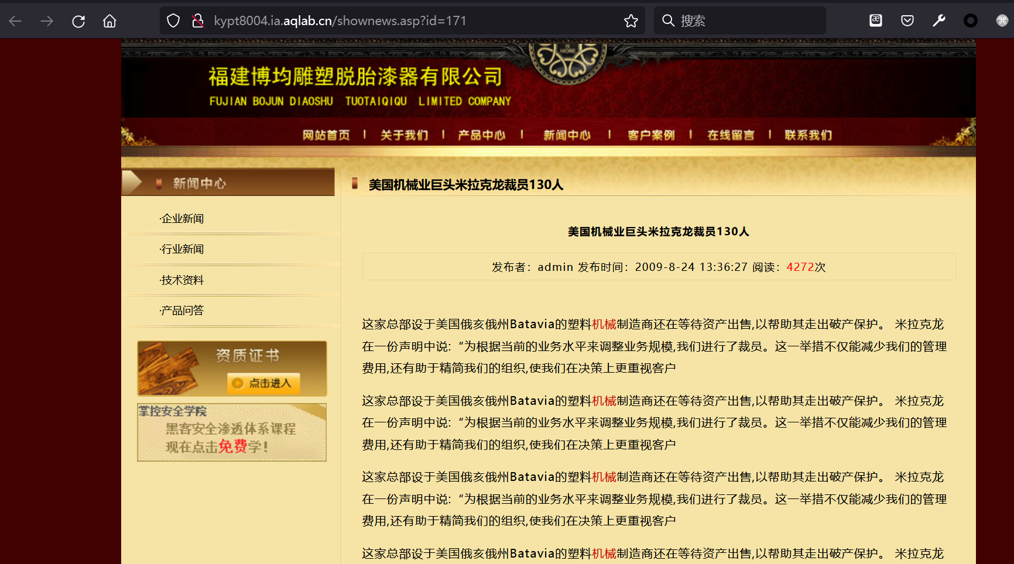Open the 产品问答 sidebar category
Screen dimensions: 1014x564
click(182, 311)
